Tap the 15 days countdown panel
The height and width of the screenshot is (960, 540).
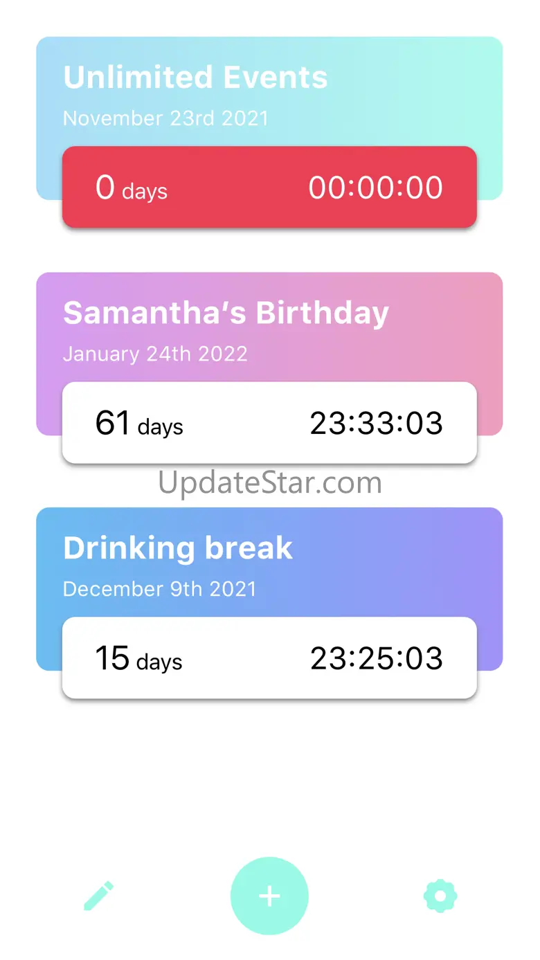tap(269, 658)
